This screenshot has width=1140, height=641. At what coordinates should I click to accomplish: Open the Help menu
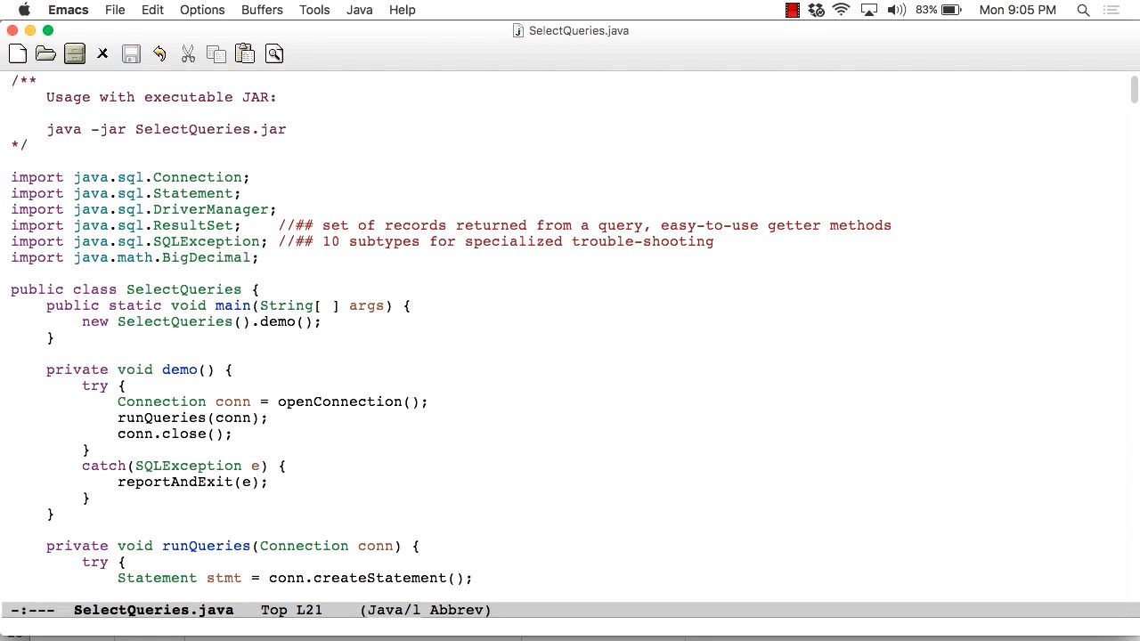pyautogui.click(x=403, y=10)
